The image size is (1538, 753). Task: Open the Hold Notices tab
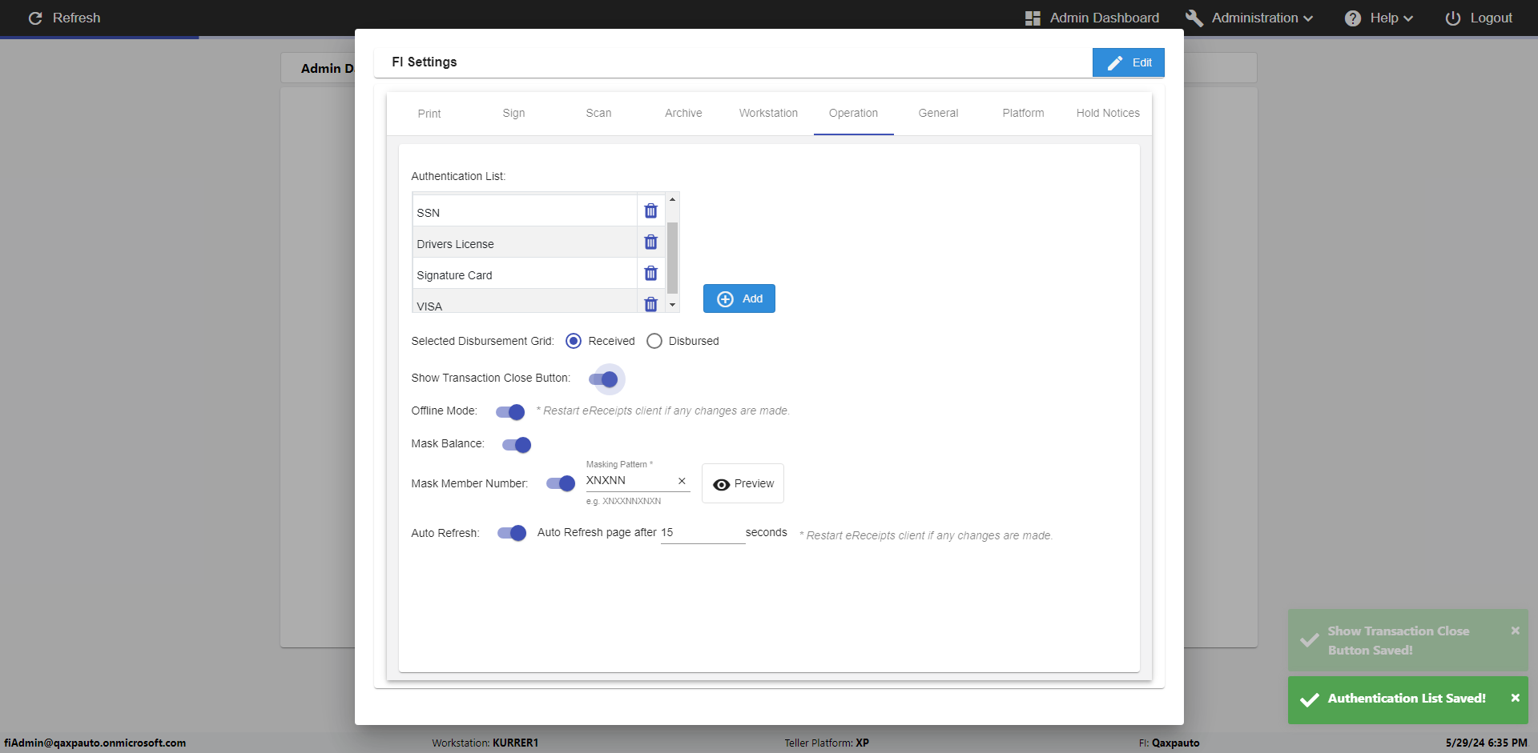tap(1108, 114)
